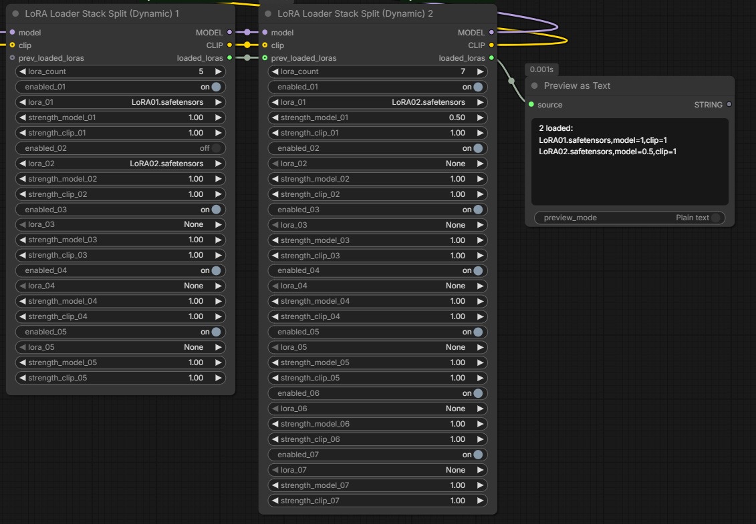Click the clip input socket on node 1

pos(12,45)
